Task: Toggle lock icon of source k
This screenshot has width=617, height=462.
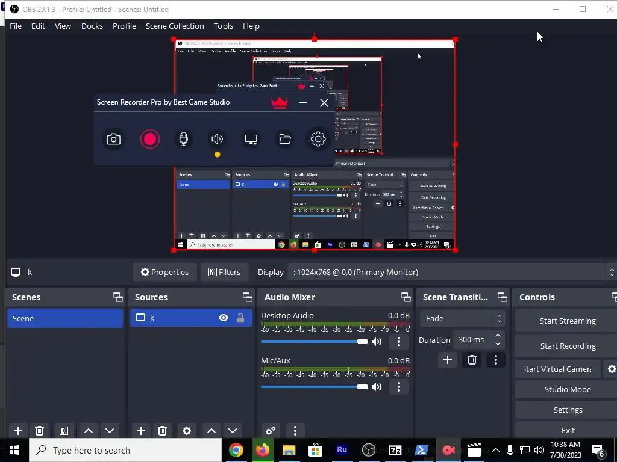Action: [x=240, y=318]
